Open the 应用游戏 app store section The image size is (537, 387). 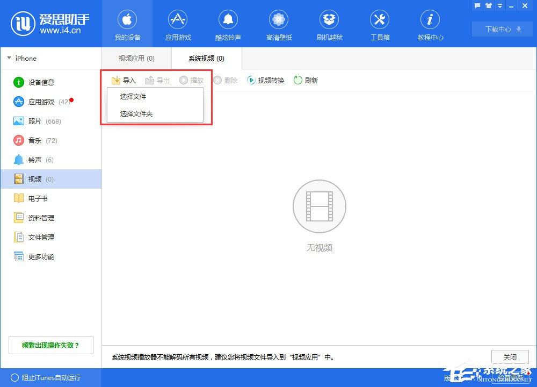click(x=178, y=24)
